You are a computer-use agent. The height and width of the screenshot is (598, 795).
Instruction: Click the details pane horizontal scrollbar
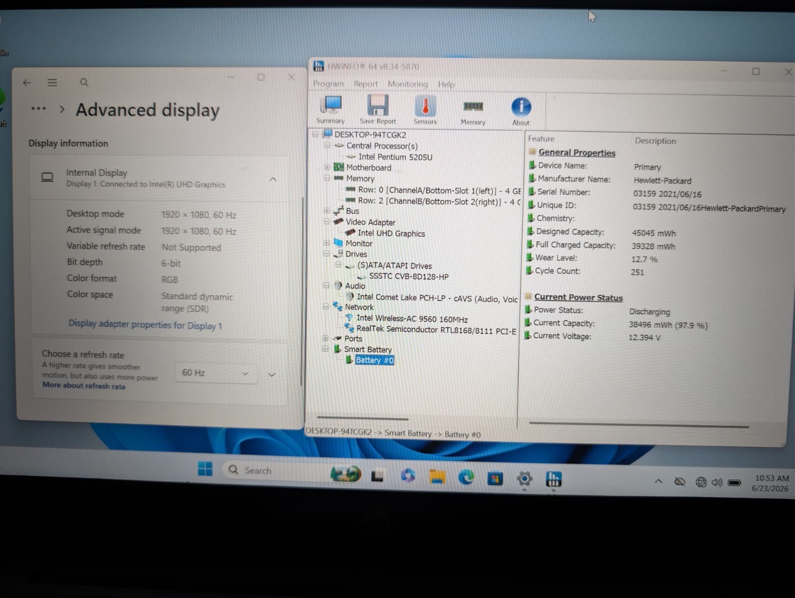point(639,425)
